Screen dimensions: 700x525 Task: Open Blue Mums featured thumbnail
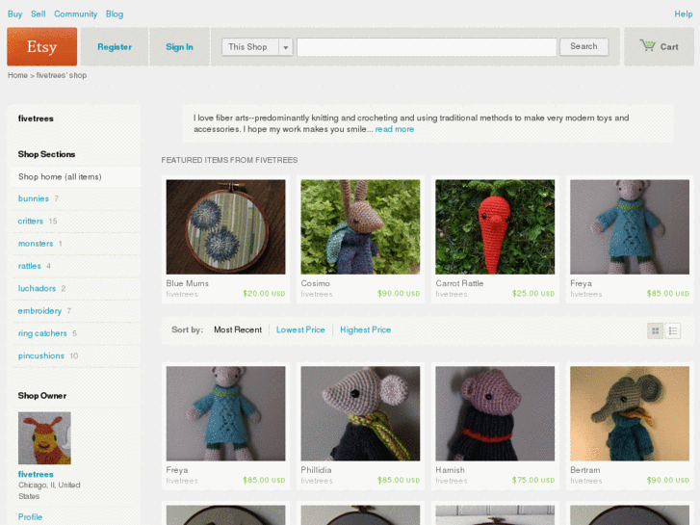pos(226,227)
